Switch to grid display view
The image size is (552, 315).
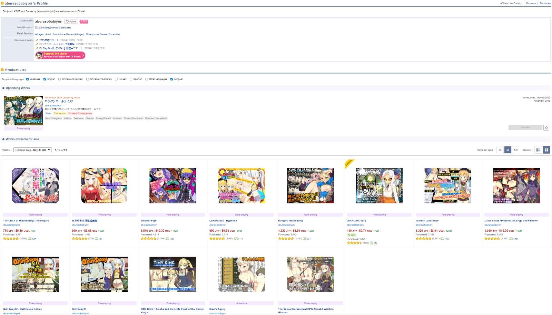(x=546, y=150)
